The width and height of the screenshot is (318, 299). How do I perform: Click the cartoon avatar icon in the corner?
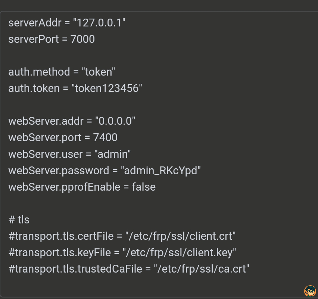coord(310,291)
